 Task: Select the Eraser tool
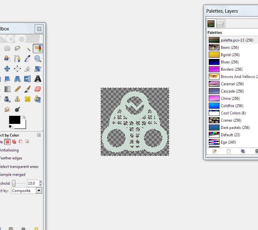(38, 89)
